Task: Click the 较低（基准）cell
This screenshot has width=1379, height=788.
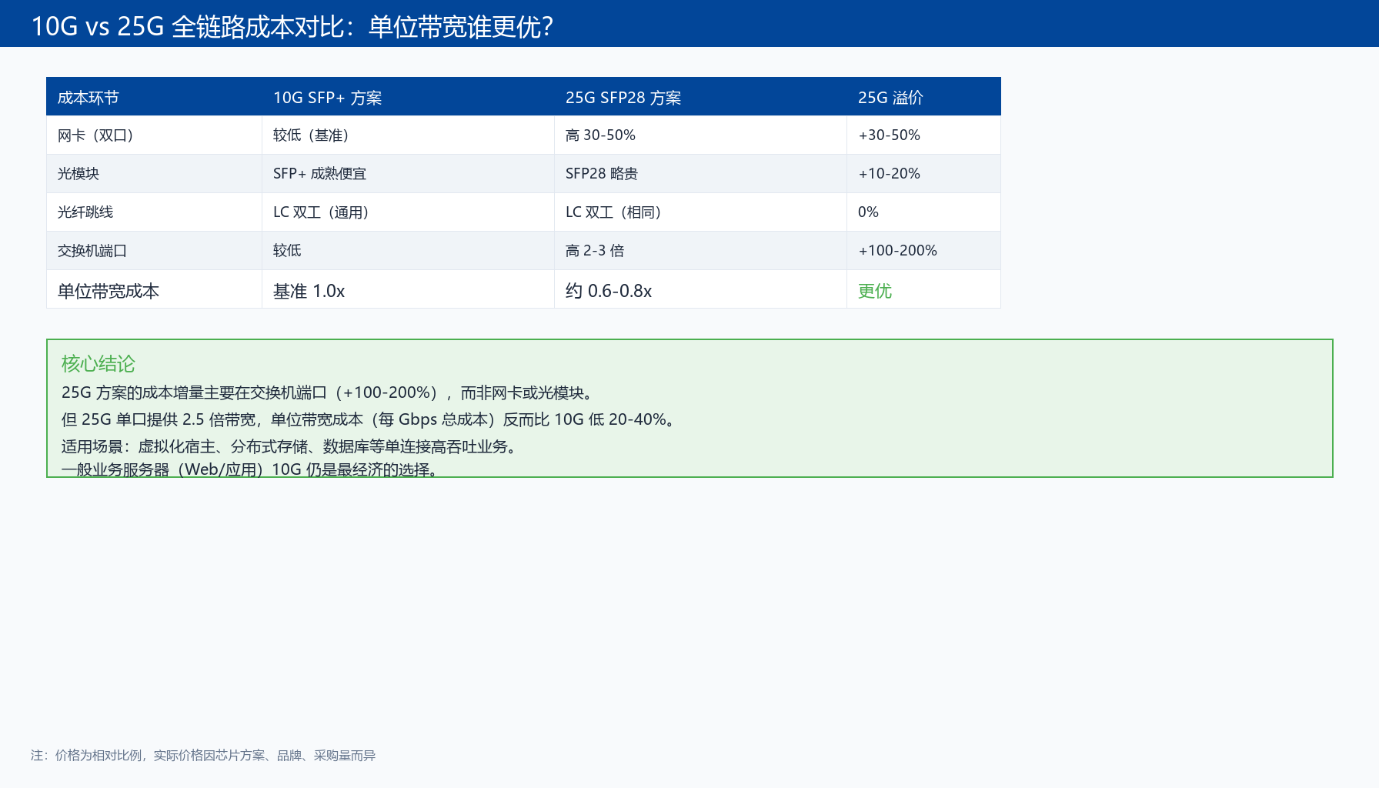Action: pos(408,135)
